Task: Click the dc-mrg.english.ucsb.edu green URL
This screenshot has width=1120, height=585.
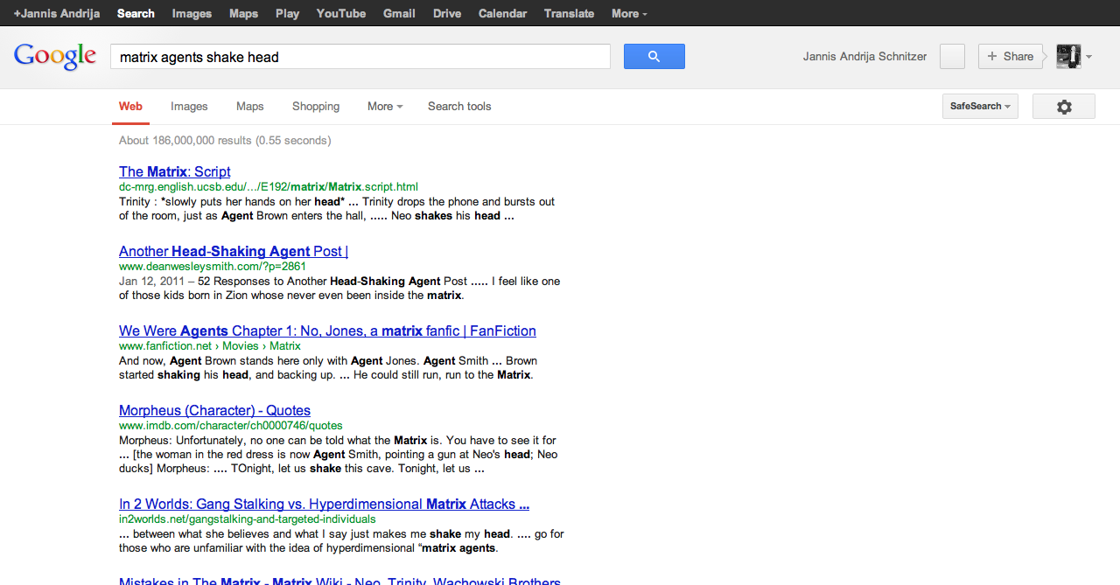Action: (269, 186)
